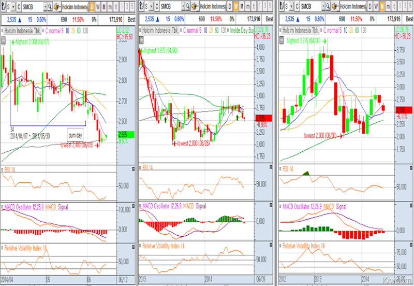The width and height of the screenshot is (414, 286).
Task: Expand the S dropdown in weekly panel
Action: [151, 7]
